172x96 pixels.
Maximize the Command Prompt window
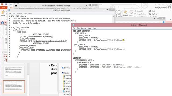click(90, 5)
